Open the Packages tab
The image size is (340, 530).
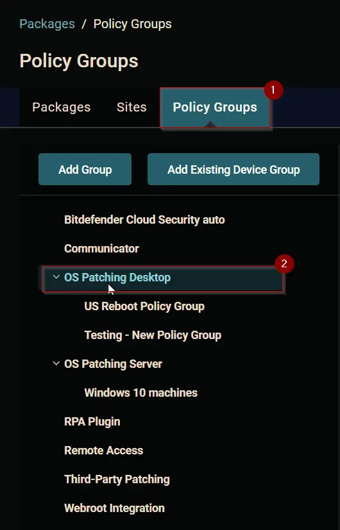tap(61, 107)
